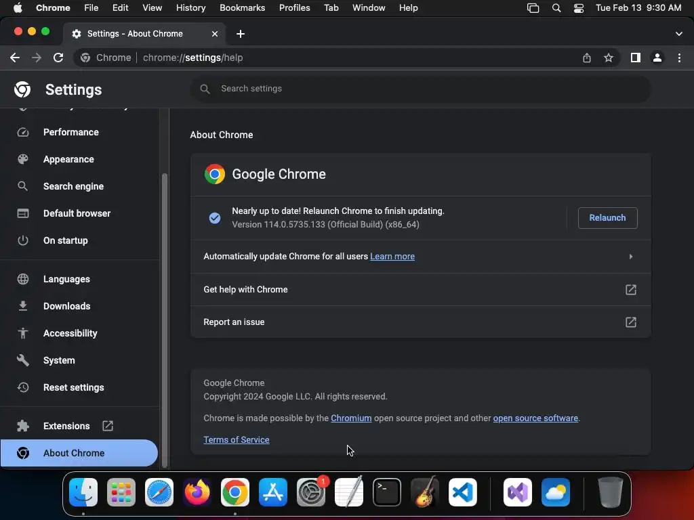
Task: Launch Safari from the Dock
Action: point(159,492)
